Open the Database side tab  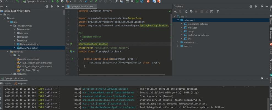click(271, 33)
